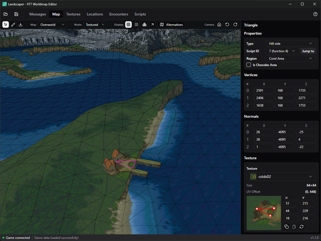Image resolution: width=321 pixels, height=241 pixels.
Task: Click the Jump to button
Action: tap(308, 51)
